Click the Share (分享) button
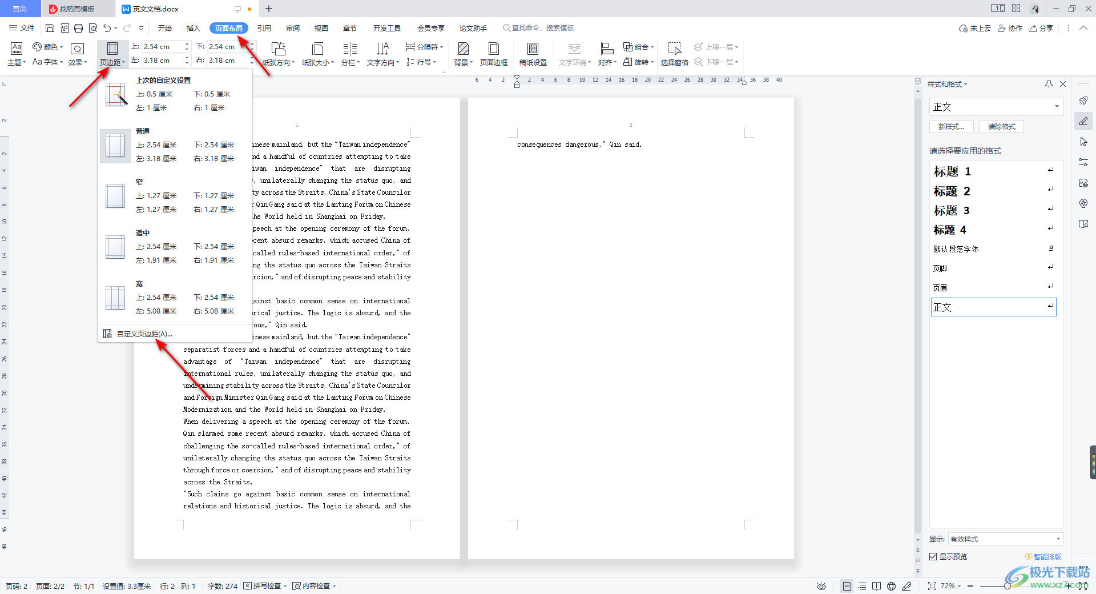Screen dimensions: 1096x594 tap(1041, 28)
